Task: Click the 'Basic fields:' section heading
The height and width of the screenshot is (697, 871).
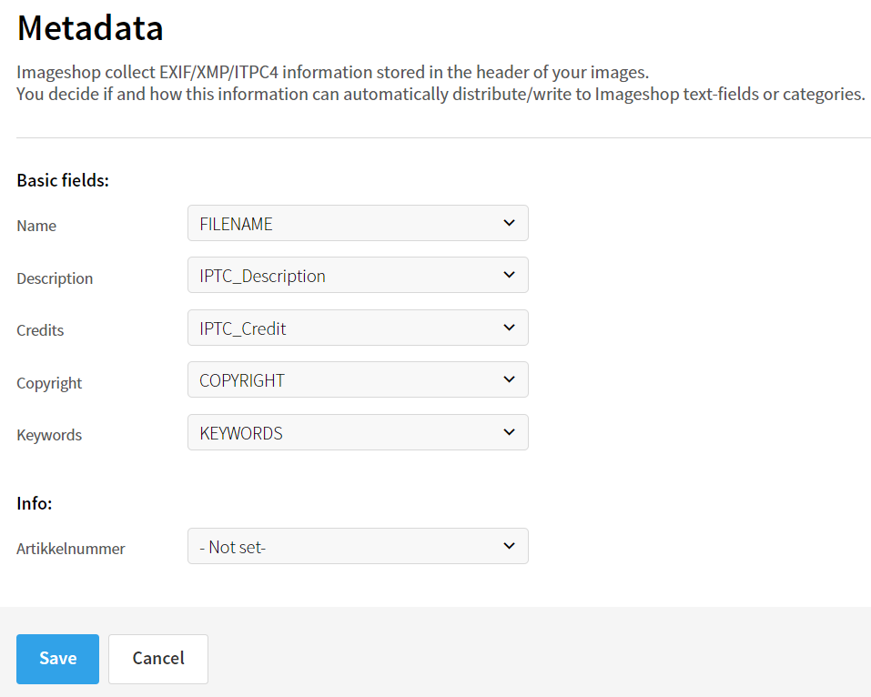Action: [x=63, y=180]
